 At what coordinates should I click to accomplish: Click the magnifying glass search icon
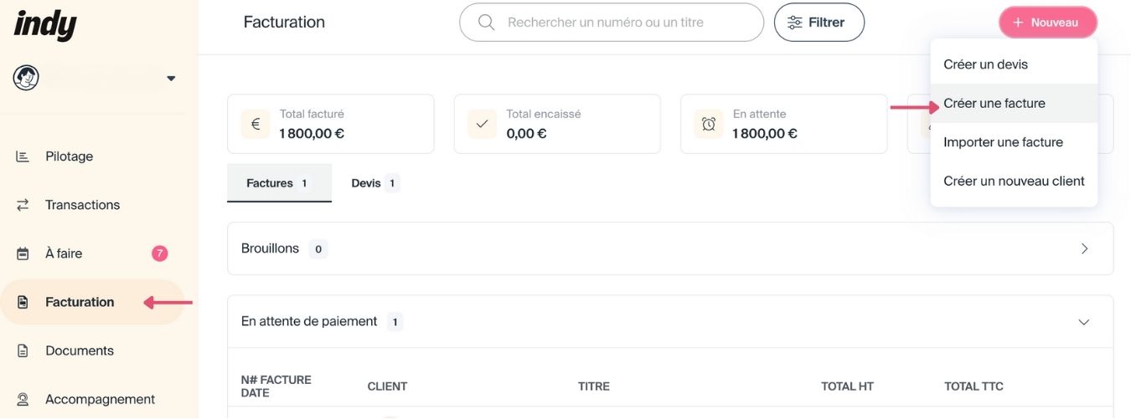click(486, 23)
